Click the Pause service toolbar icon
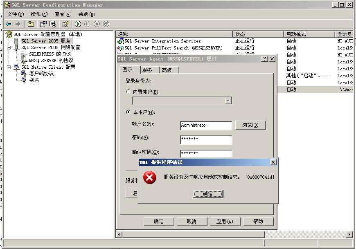The image size is (356, 249). 88,24
